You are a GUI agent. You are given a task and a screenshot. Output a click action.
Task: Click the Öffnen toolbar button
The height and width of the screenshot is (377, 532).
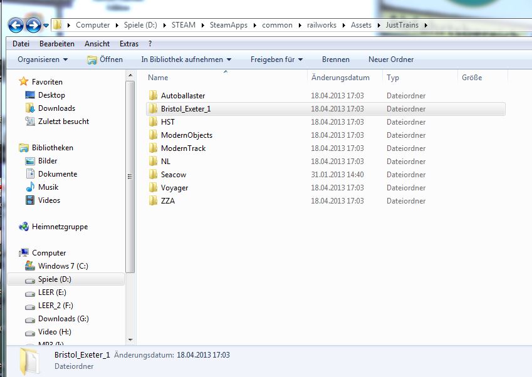[105, 59]
